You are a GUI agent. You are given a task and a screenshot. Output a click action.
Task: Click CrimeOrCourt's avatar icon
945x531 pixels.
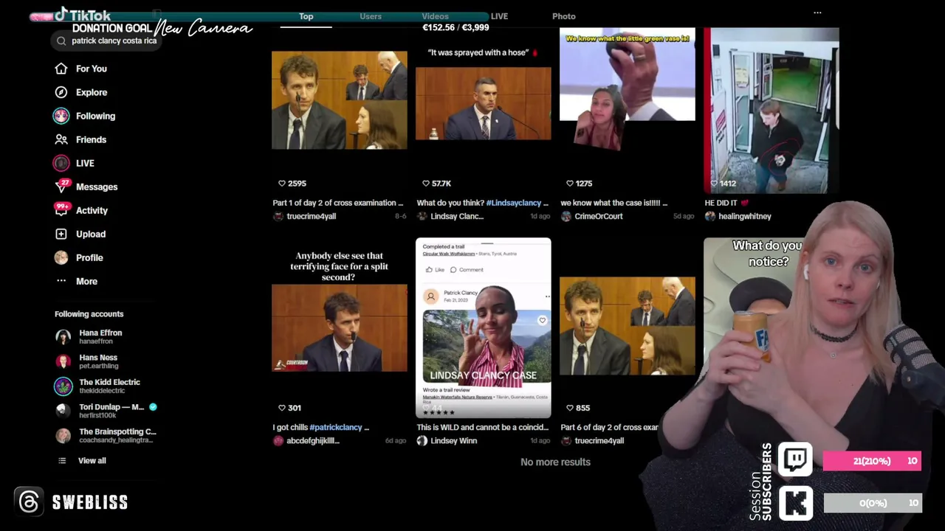coord(566,216)
